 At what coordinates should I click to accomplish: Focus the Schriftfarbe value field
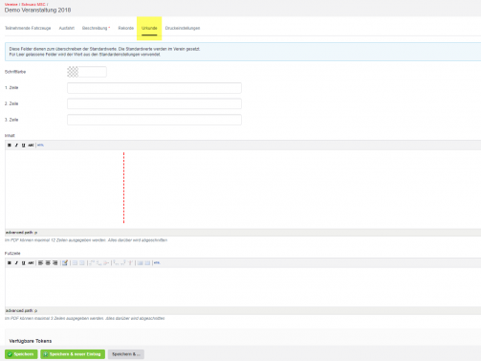point(93,72)
